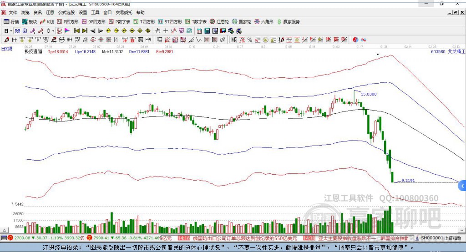Launch the 江恩轮 Gann wheel
This screenshot has width=466, height=252.
pos(219,22)
